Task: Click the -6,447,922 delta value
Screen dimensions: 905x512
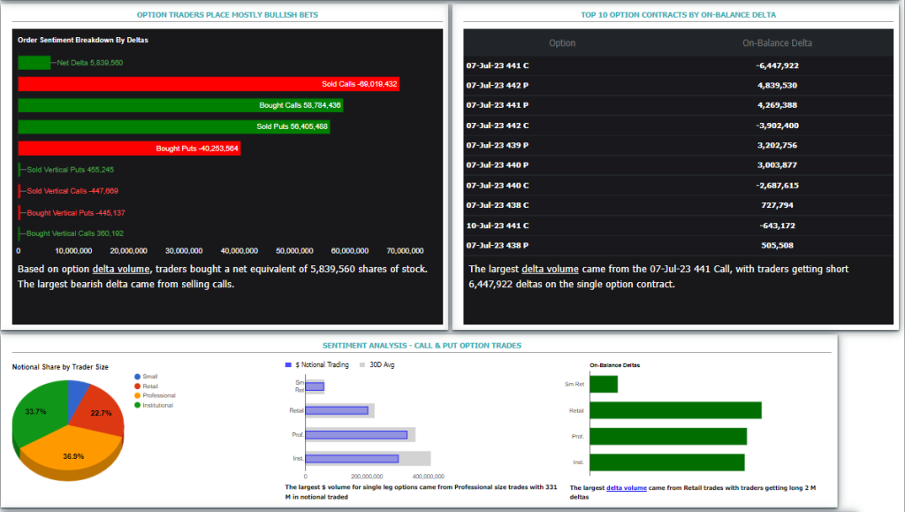Action: pos(777,65)
